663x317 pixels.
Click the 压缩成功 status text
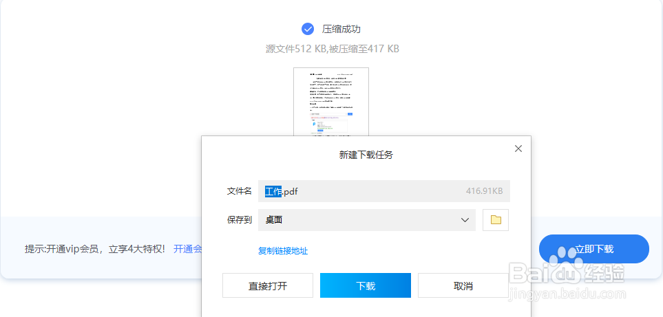341,29
